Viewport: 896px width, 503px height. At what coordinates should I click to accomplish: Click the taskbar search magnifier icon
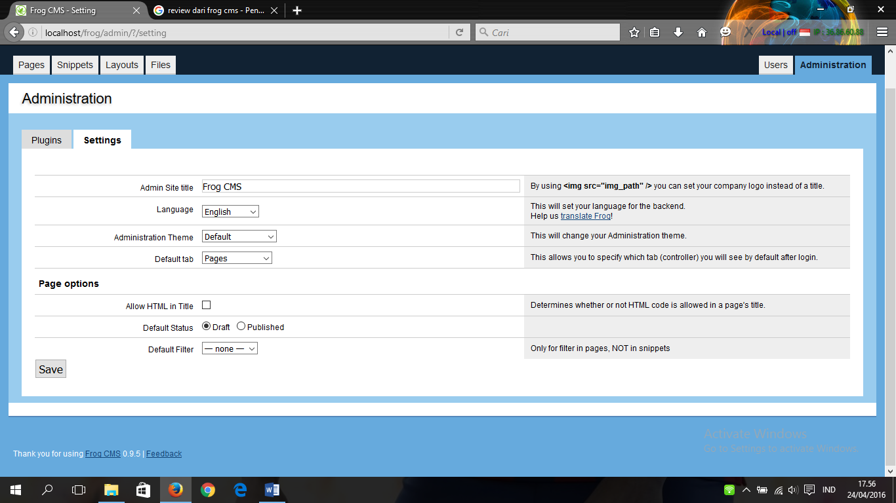tap(47, 490)
